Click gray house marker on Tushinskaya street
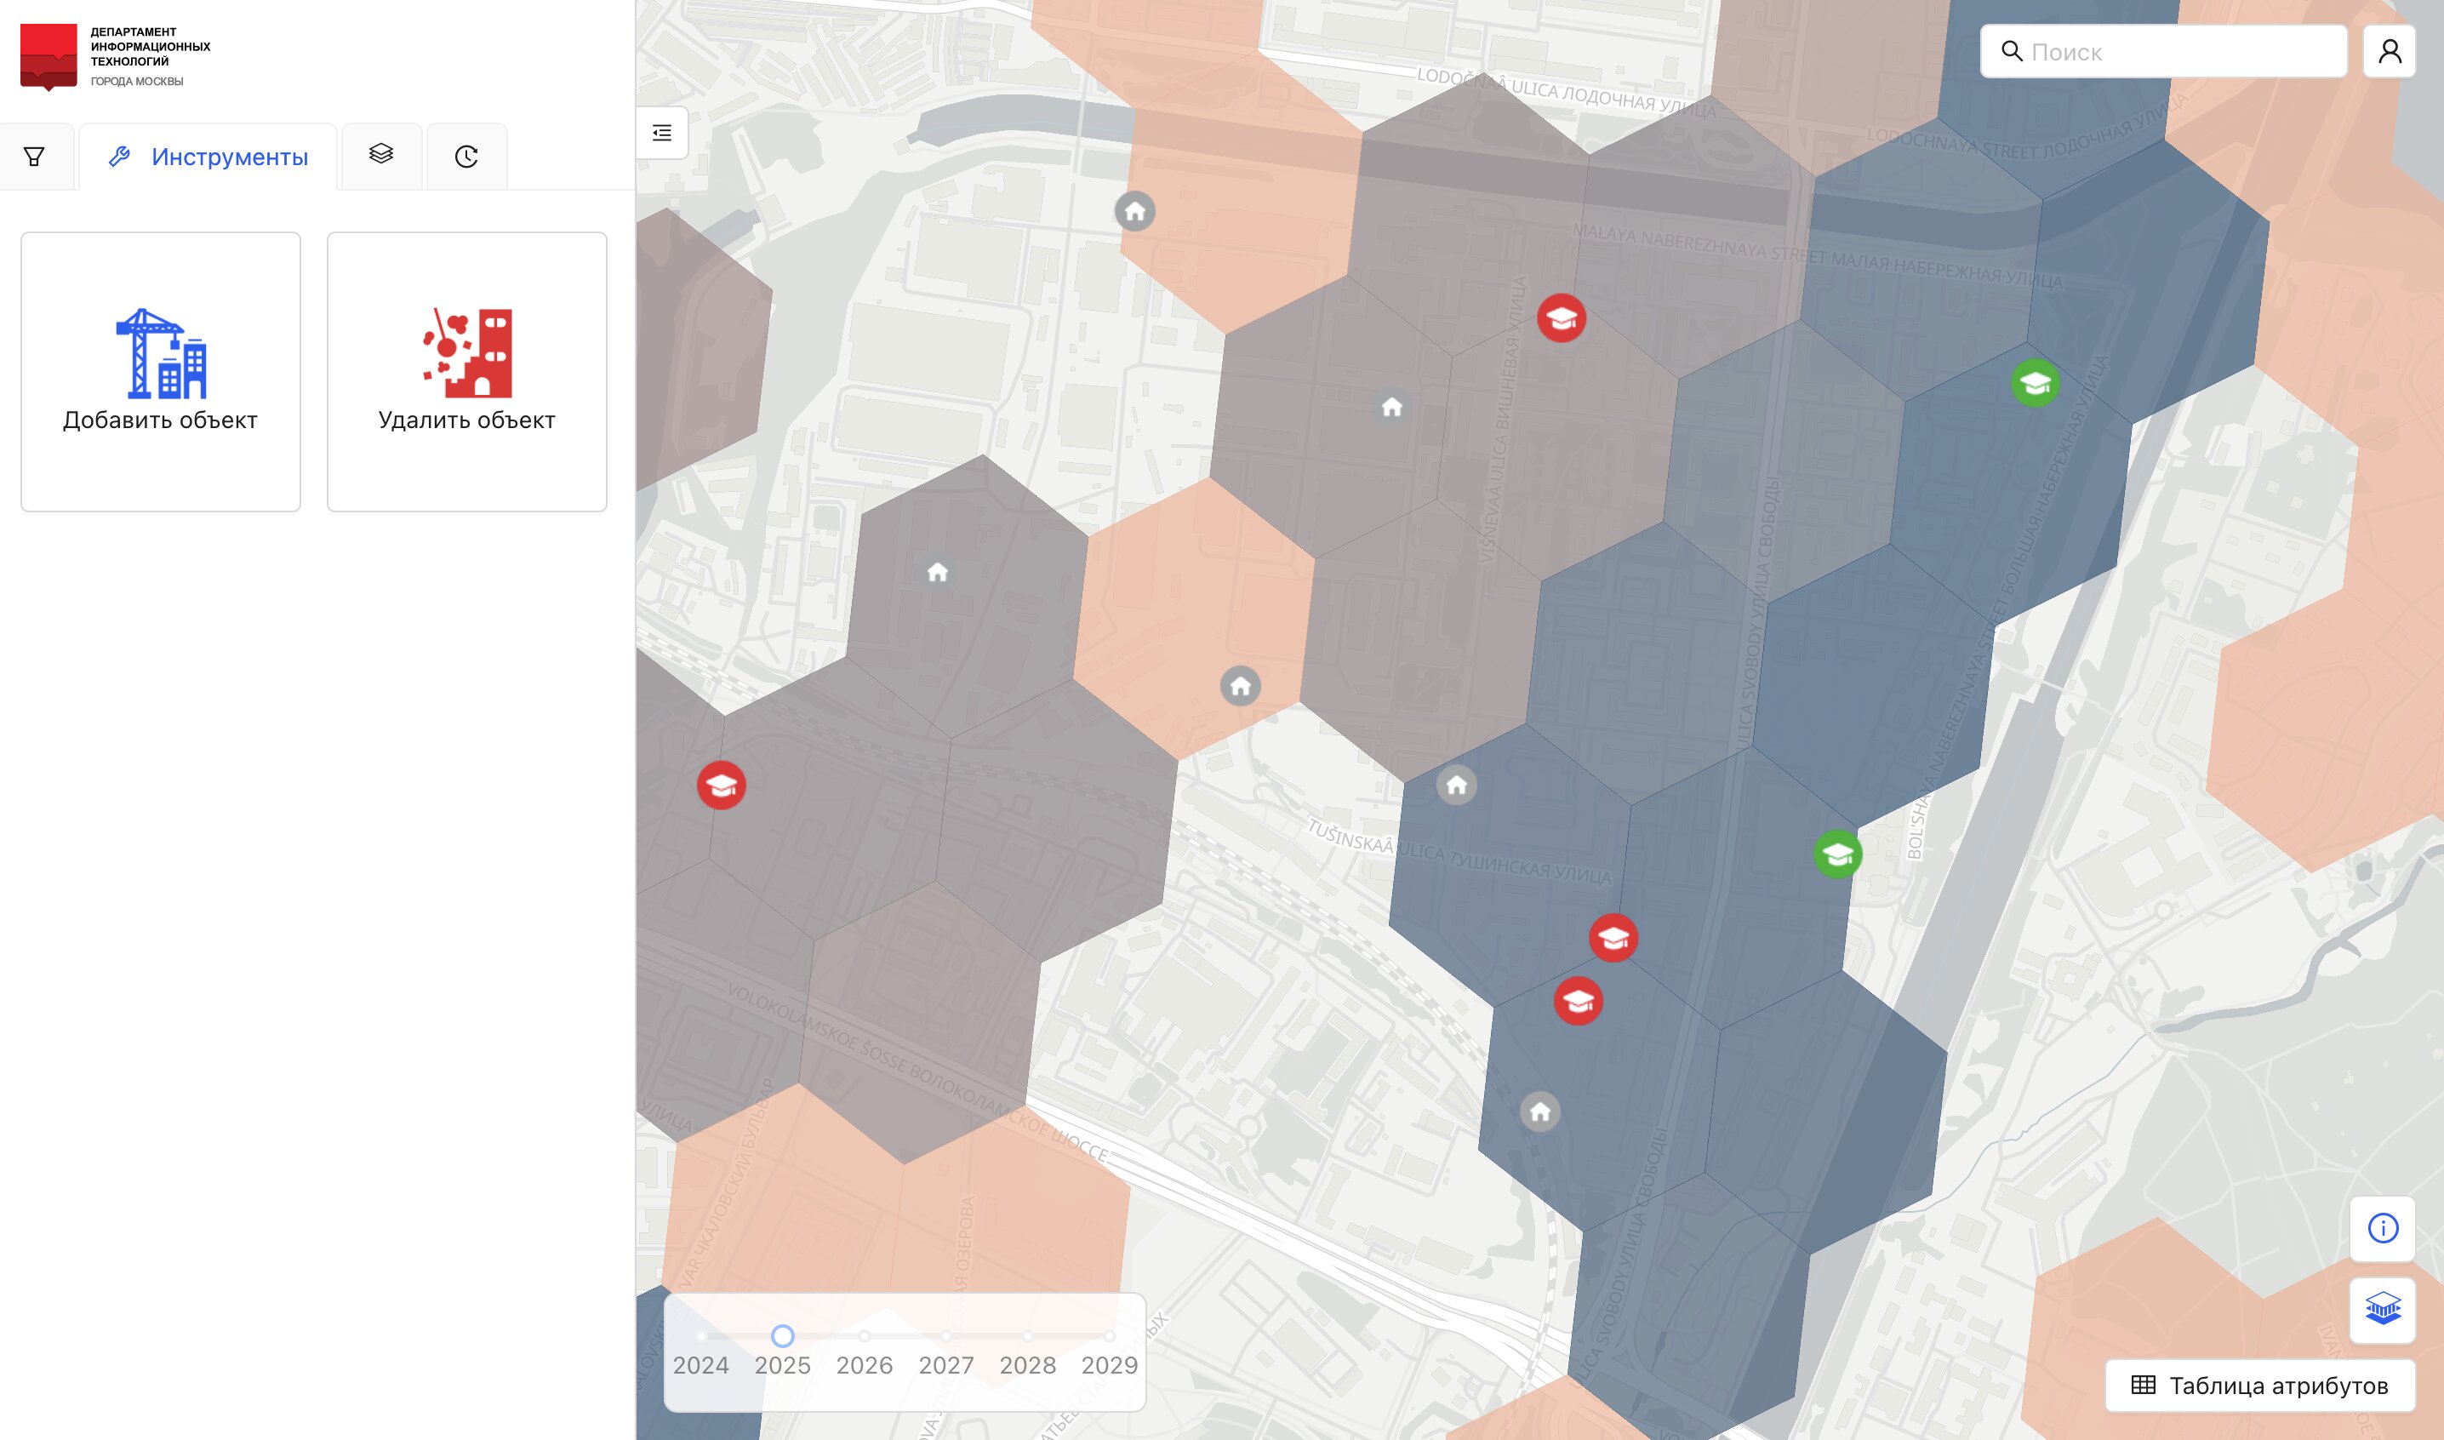2444x1440 pixels. (x=1456, y=785)
